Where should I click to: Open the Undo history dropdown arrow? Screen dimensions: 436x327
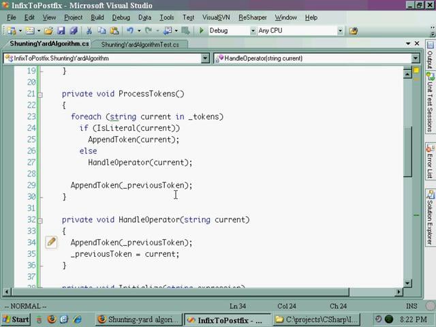(x=139, y=31)
